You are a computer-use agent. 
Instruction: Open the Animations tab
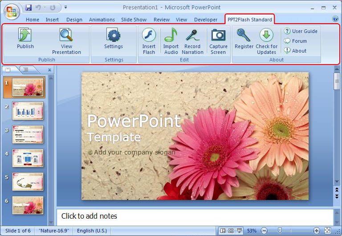[102, 20]
